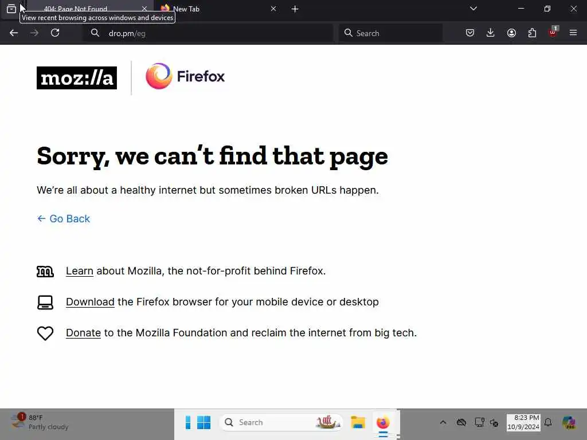The image size is (587, 440).
Task: Click the Mozilla logo
Action: 77,78
